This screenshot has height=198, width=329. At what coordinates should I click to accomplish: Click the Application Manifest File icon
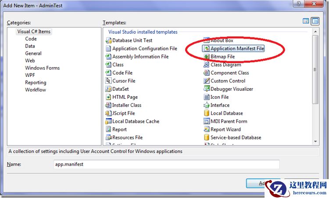click(207, 48)
